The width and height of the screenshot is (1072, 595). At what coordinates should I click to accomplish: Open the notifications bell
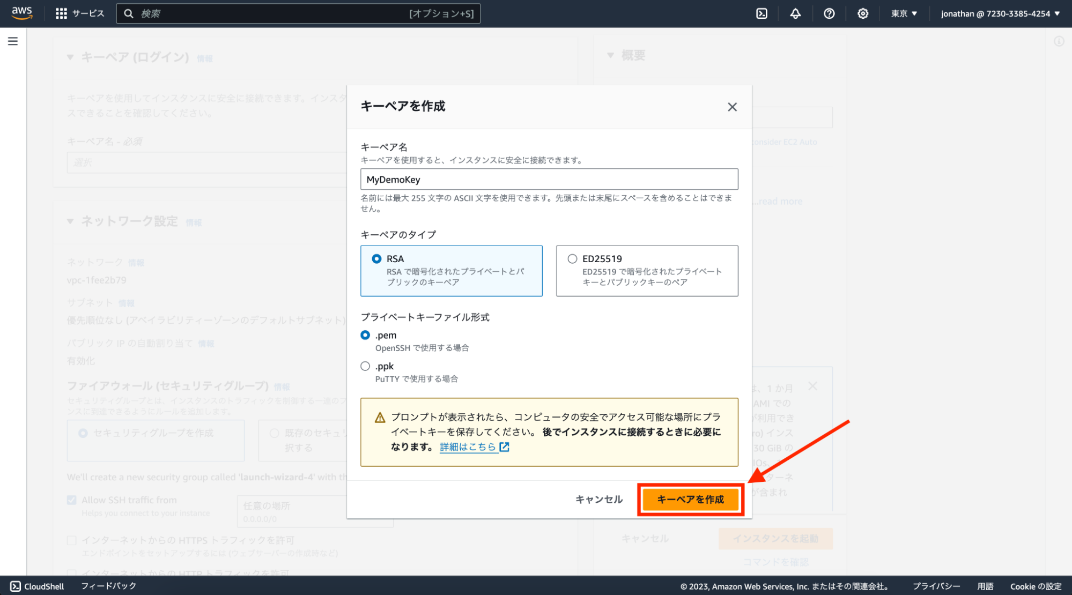coord(795,13)
